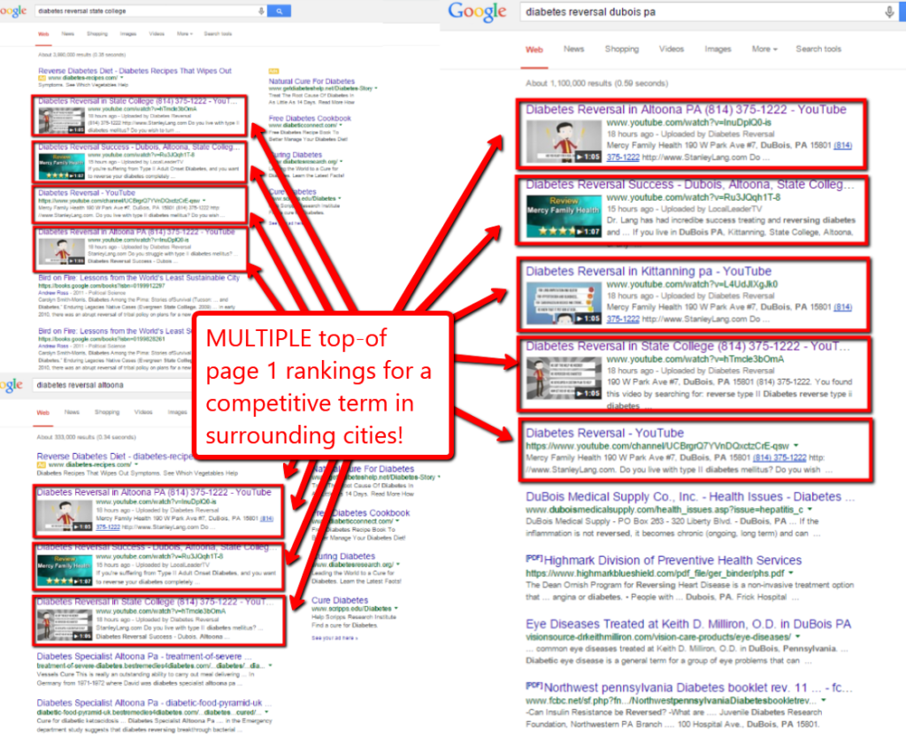Select News tab in altoona search
The width and height of the screenshot is (906, 738).
(72, 412)
